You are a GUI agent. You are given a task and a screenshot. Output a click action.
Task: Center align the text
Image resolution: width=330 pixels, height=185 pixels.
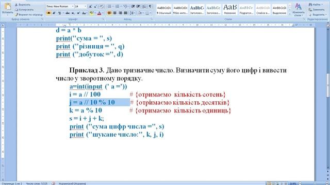point(114,13)
